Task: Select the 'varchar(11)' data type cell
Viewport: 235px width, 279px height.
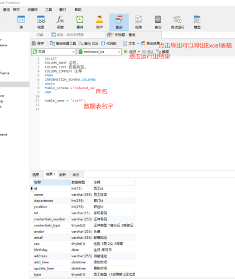Action: pos(81,213)
